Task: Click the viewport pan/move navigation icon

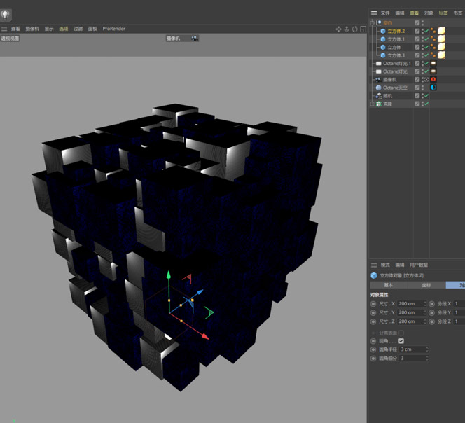Action: 338,29
